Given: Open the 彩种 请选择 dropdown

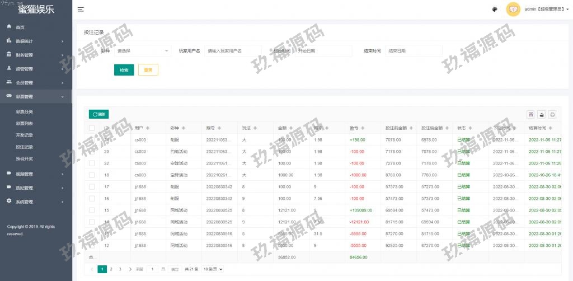Looking at the screenshot, I should (x=143, y=51).
